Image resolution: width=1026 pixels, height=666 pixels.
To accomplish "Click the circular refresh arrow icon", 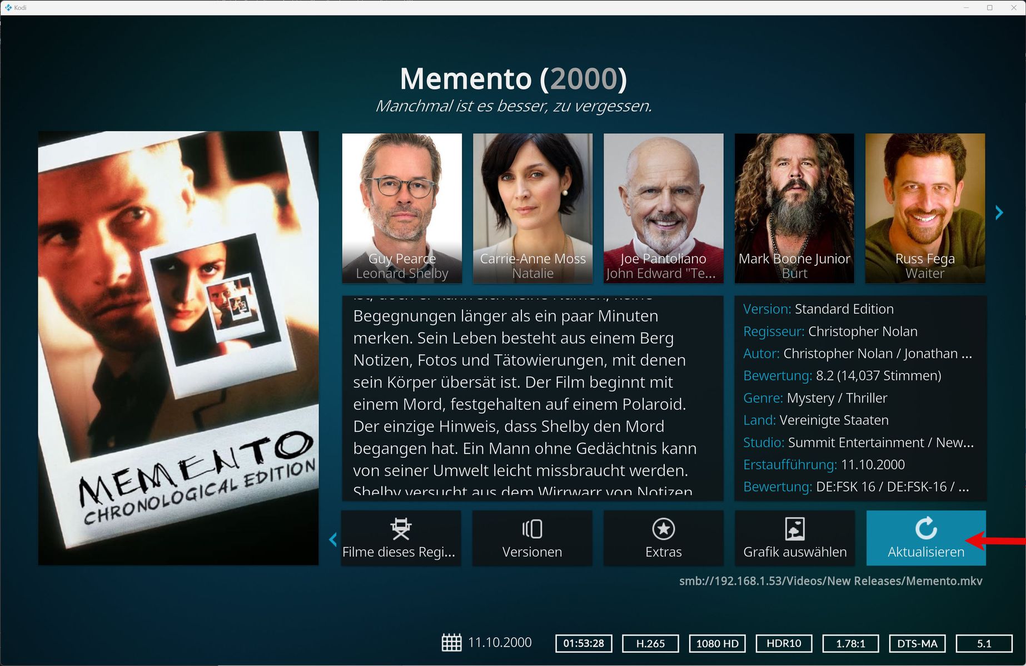I will [926, 528].
